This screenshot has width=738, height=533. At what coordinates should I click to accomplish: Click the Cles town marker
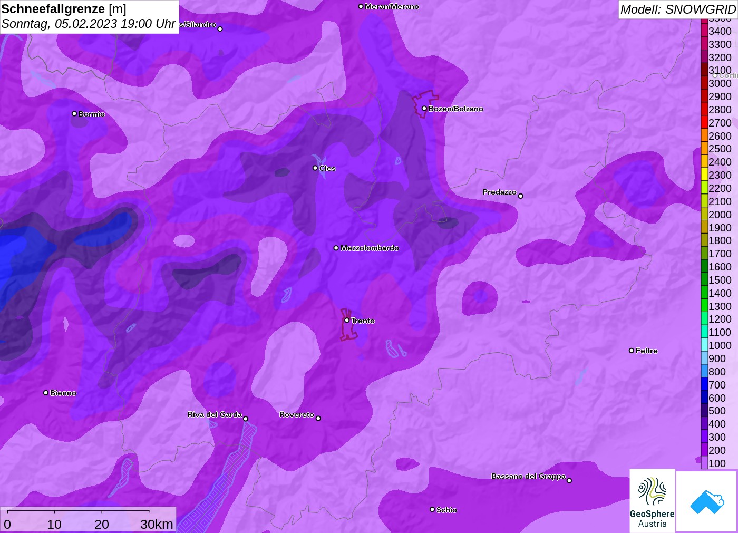click(x=315, y=168)
